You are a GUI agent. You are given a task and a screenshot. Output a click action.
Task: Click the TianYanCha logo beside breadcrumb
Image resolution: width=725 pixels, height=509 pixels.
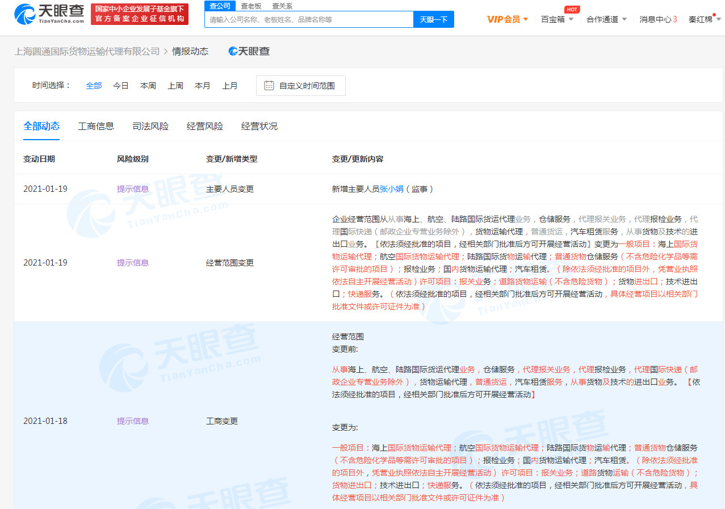coord(249,51)
